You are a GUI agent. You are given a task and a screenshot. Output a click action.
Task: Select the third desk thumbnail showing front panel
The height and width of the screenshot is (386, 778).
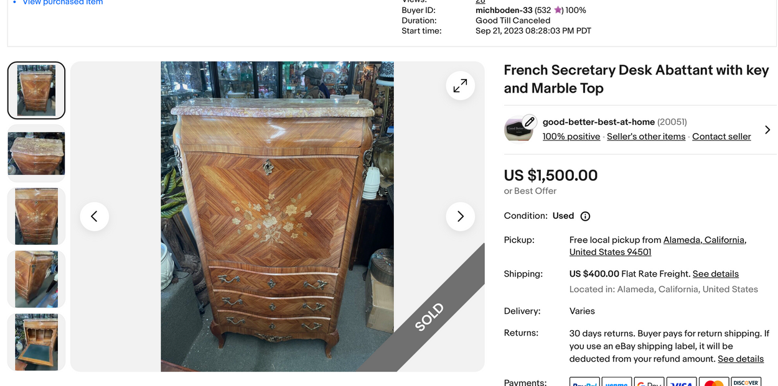click(36, 216)
